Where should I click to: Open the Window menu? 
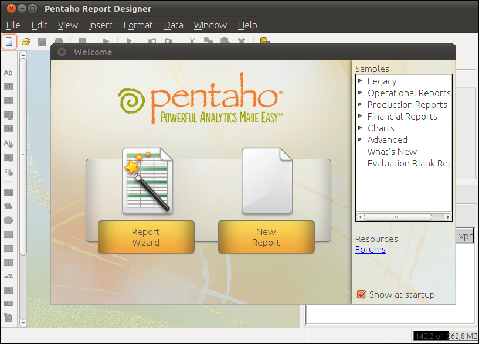tap(210, 25)
